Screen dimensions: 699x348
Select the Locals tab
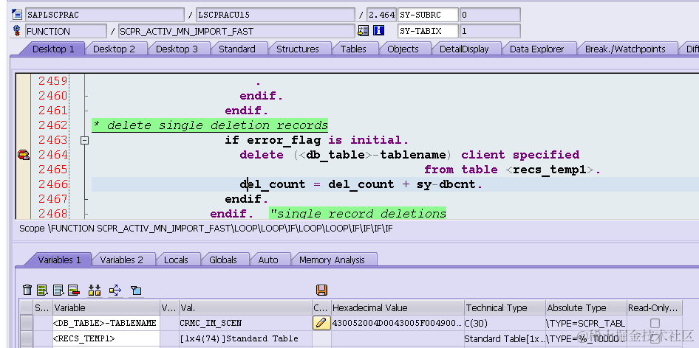[x=176, y=260]
